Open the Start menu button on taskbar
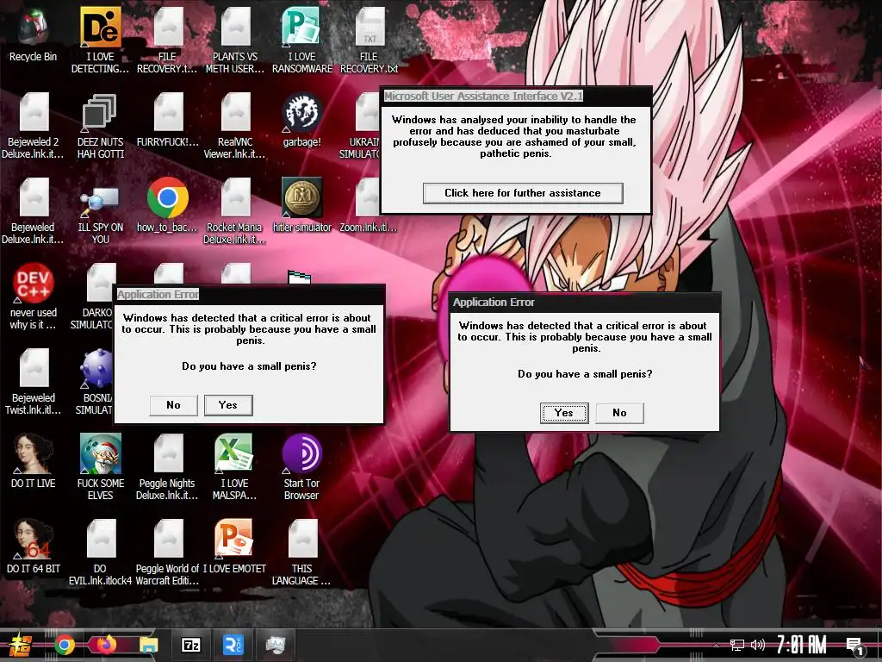 pyautogui.click(x=21, y=645)
